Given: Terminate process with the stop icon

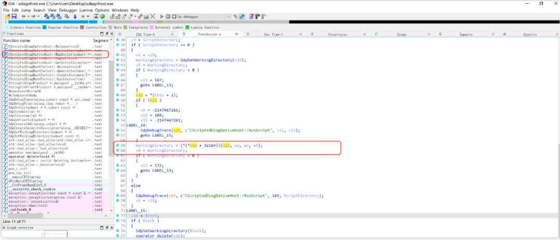Looking at the screenshot, I should pos(174,17).
